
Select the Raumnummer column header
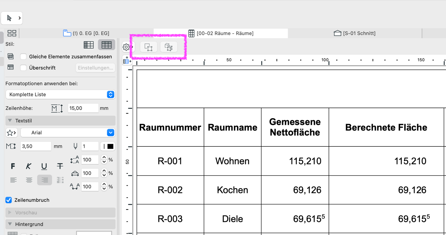click(170, 127)
